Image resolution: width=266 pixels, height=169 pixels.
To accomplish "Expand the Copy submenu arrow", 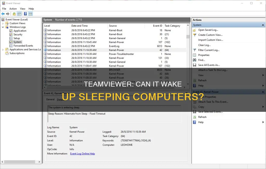I will click(x=263, y=107).
